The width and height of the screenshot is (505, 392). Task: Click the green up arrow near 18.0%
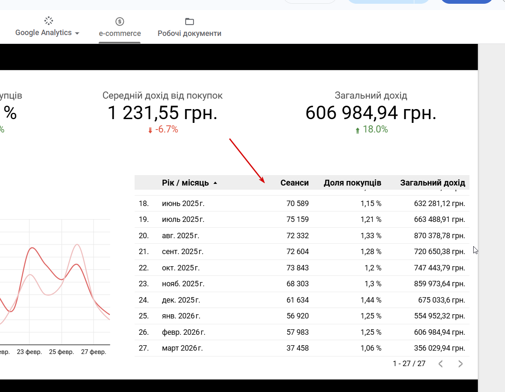point(357,130)
